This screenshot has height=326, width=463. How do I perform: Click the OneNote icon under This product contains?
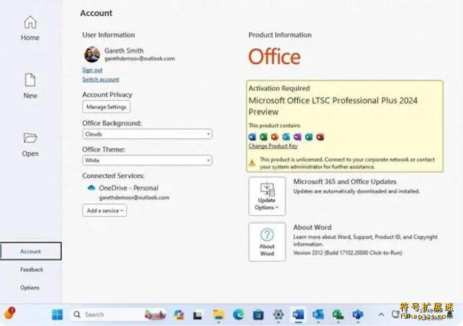(297, 137)
